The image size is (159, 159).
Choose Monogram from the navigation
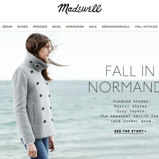75,27
